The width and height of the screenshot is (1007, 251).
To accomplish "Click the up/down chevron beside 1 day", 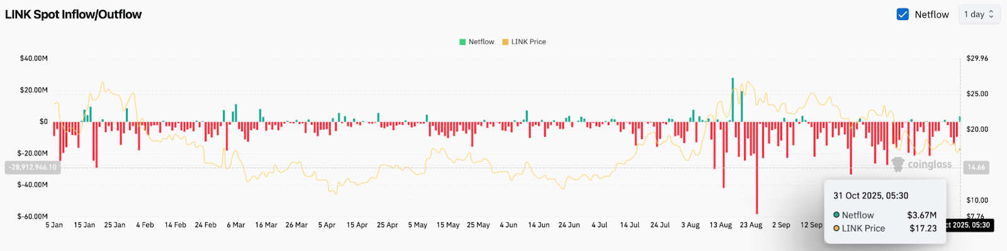I will pyautogui.click(x=991, y=14).
